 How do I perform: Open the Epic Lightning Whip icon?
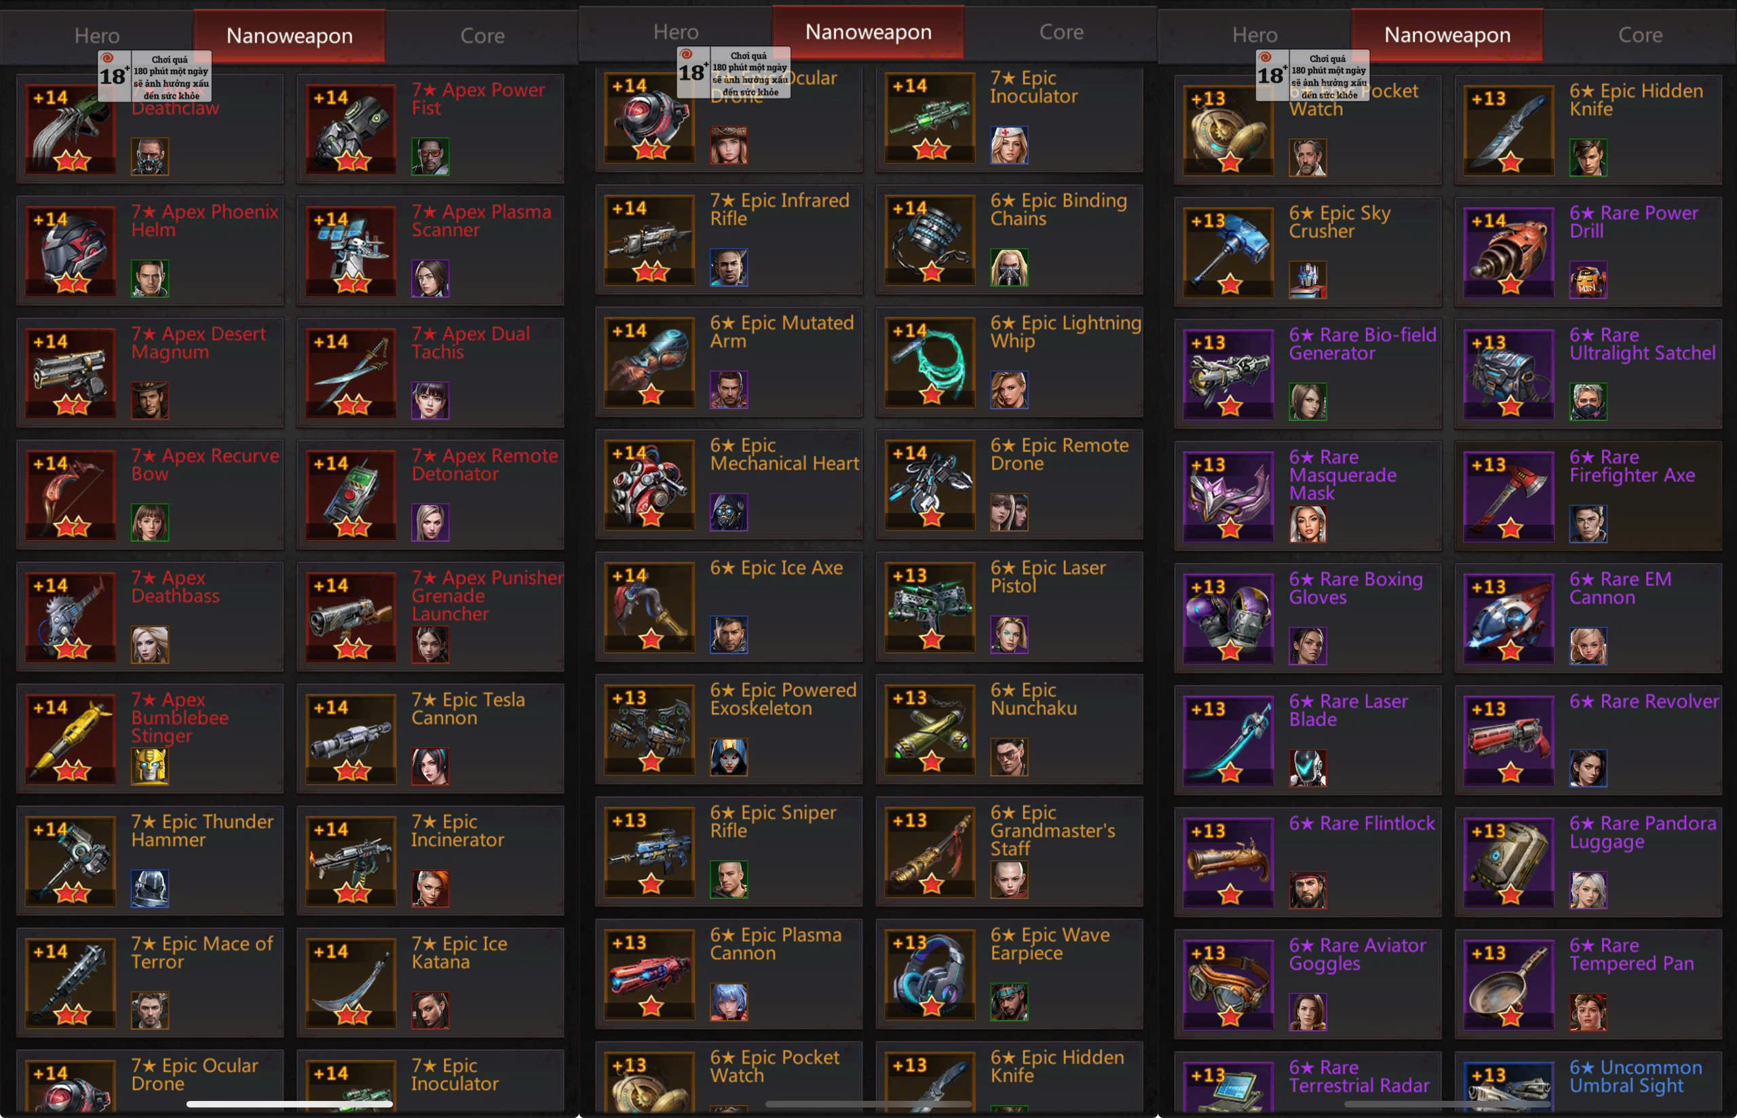(x=930, y=362)
